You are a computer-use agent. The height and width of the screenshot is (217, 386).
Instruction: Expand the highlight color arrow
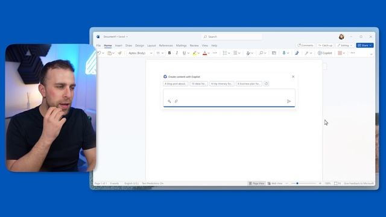tap(198, 53)
